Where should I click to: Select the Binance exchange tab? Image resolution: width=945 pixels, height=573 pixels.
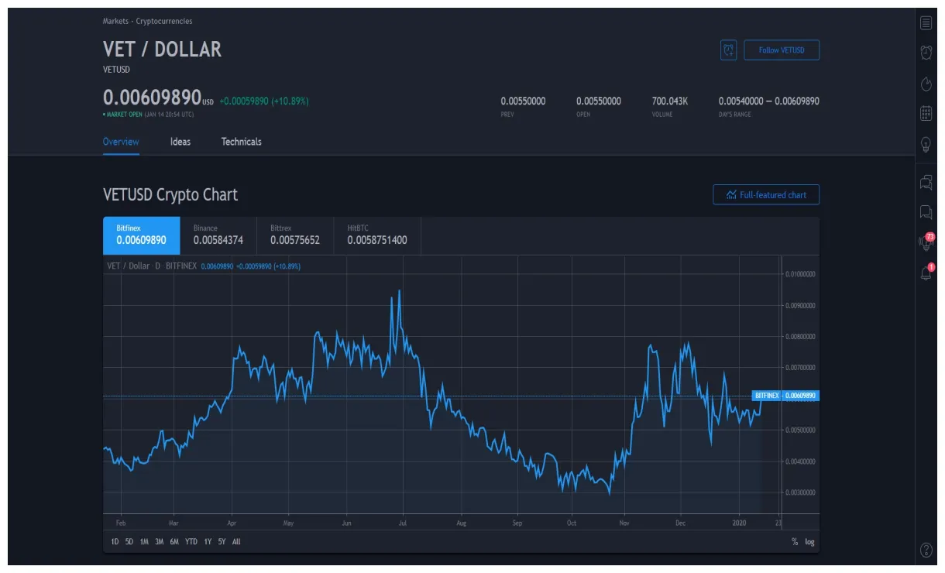pos(219,235)
